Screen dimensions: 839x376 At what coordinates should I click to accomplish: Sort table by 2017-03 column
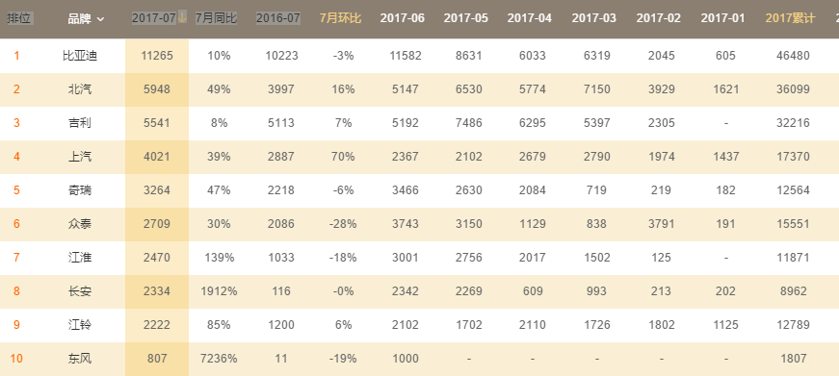[594, 18]
